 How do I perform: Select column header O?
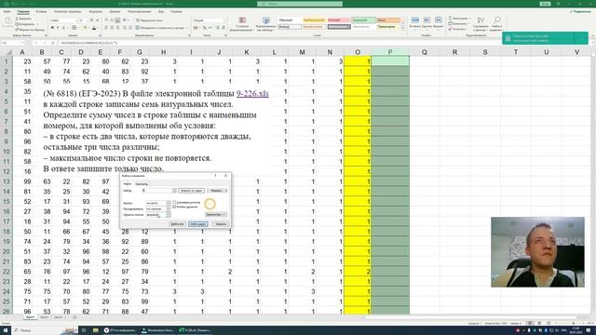(x=358, y=52)
